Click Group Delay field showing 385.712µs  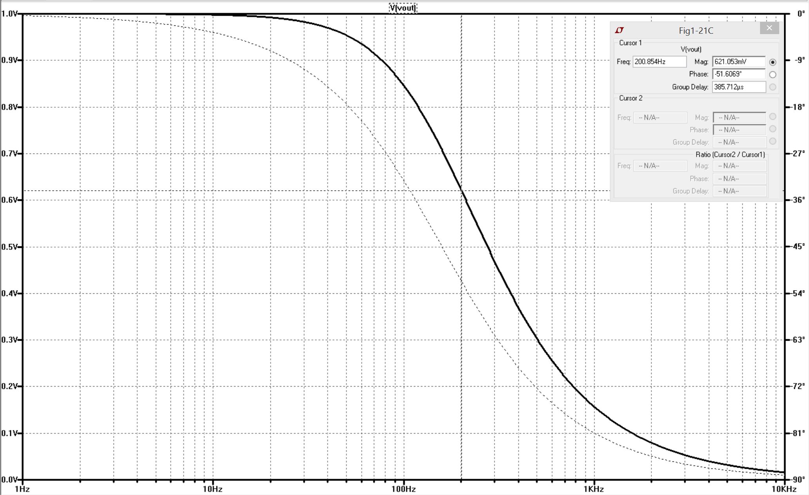pyautogui.click(x=738, y=87)
